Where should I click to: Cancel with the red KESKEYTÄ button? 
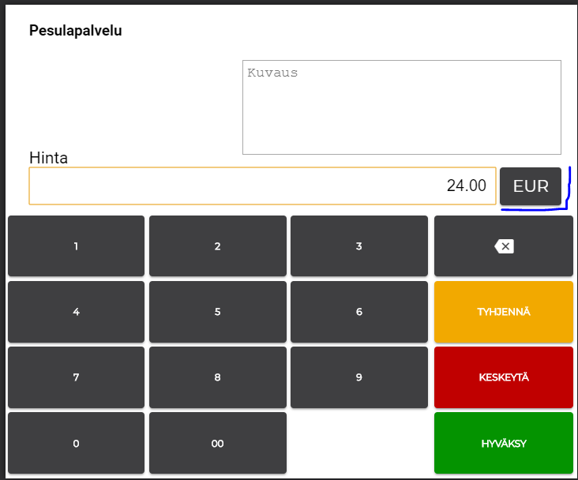[503, 377]
